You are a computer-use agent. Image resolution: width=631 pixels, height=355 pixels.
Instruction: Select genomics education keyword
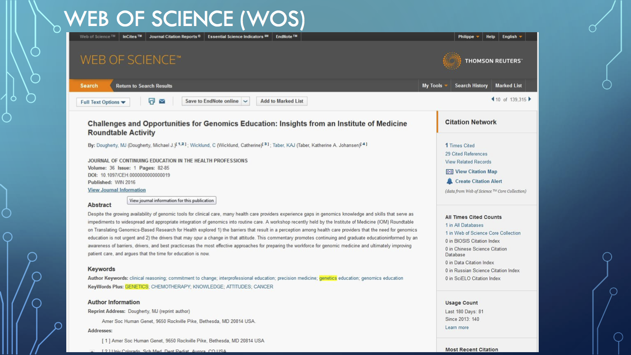[382, 278]
